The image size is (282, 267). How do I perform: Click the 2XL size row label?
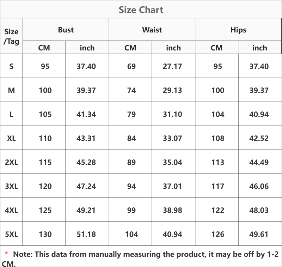[11, 162]
